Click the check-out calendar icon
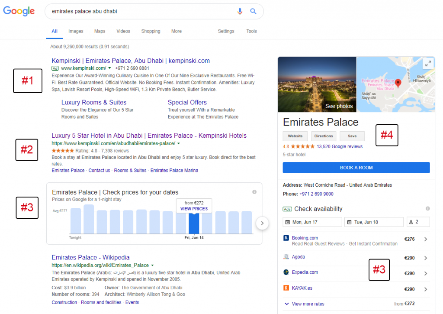This screenshot has width=443, height=314. click(x=349, y=222)
